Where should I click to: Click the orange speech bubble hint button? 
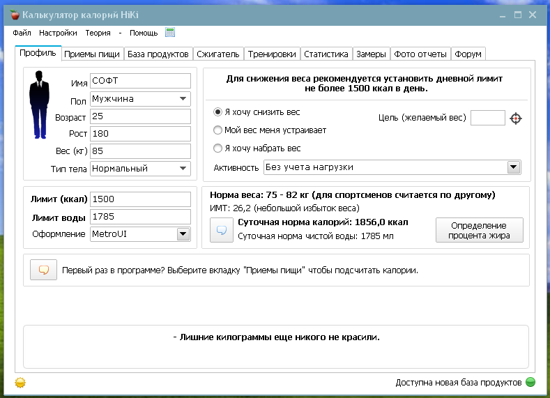[x=43, y=270]
